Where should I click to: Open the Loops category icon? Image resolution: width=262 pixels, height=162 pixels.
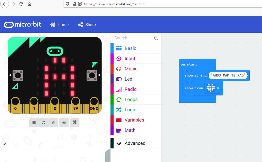(119, 100)
